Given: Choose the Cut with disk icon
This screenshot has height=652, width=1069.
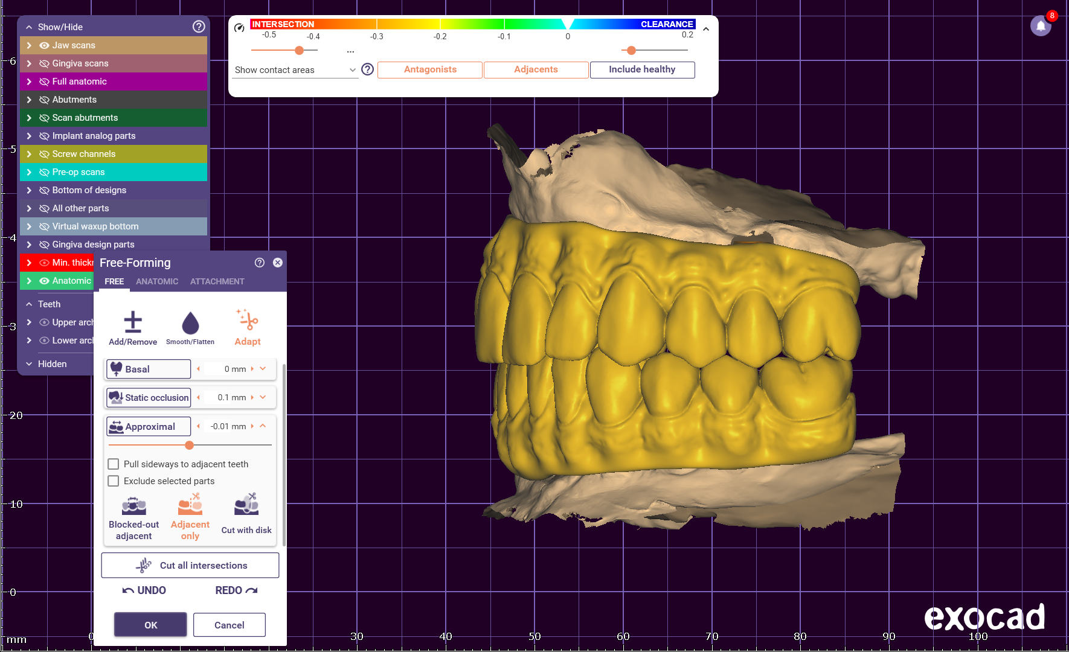Looking at the screenshot, I should (x=246, y=505).
